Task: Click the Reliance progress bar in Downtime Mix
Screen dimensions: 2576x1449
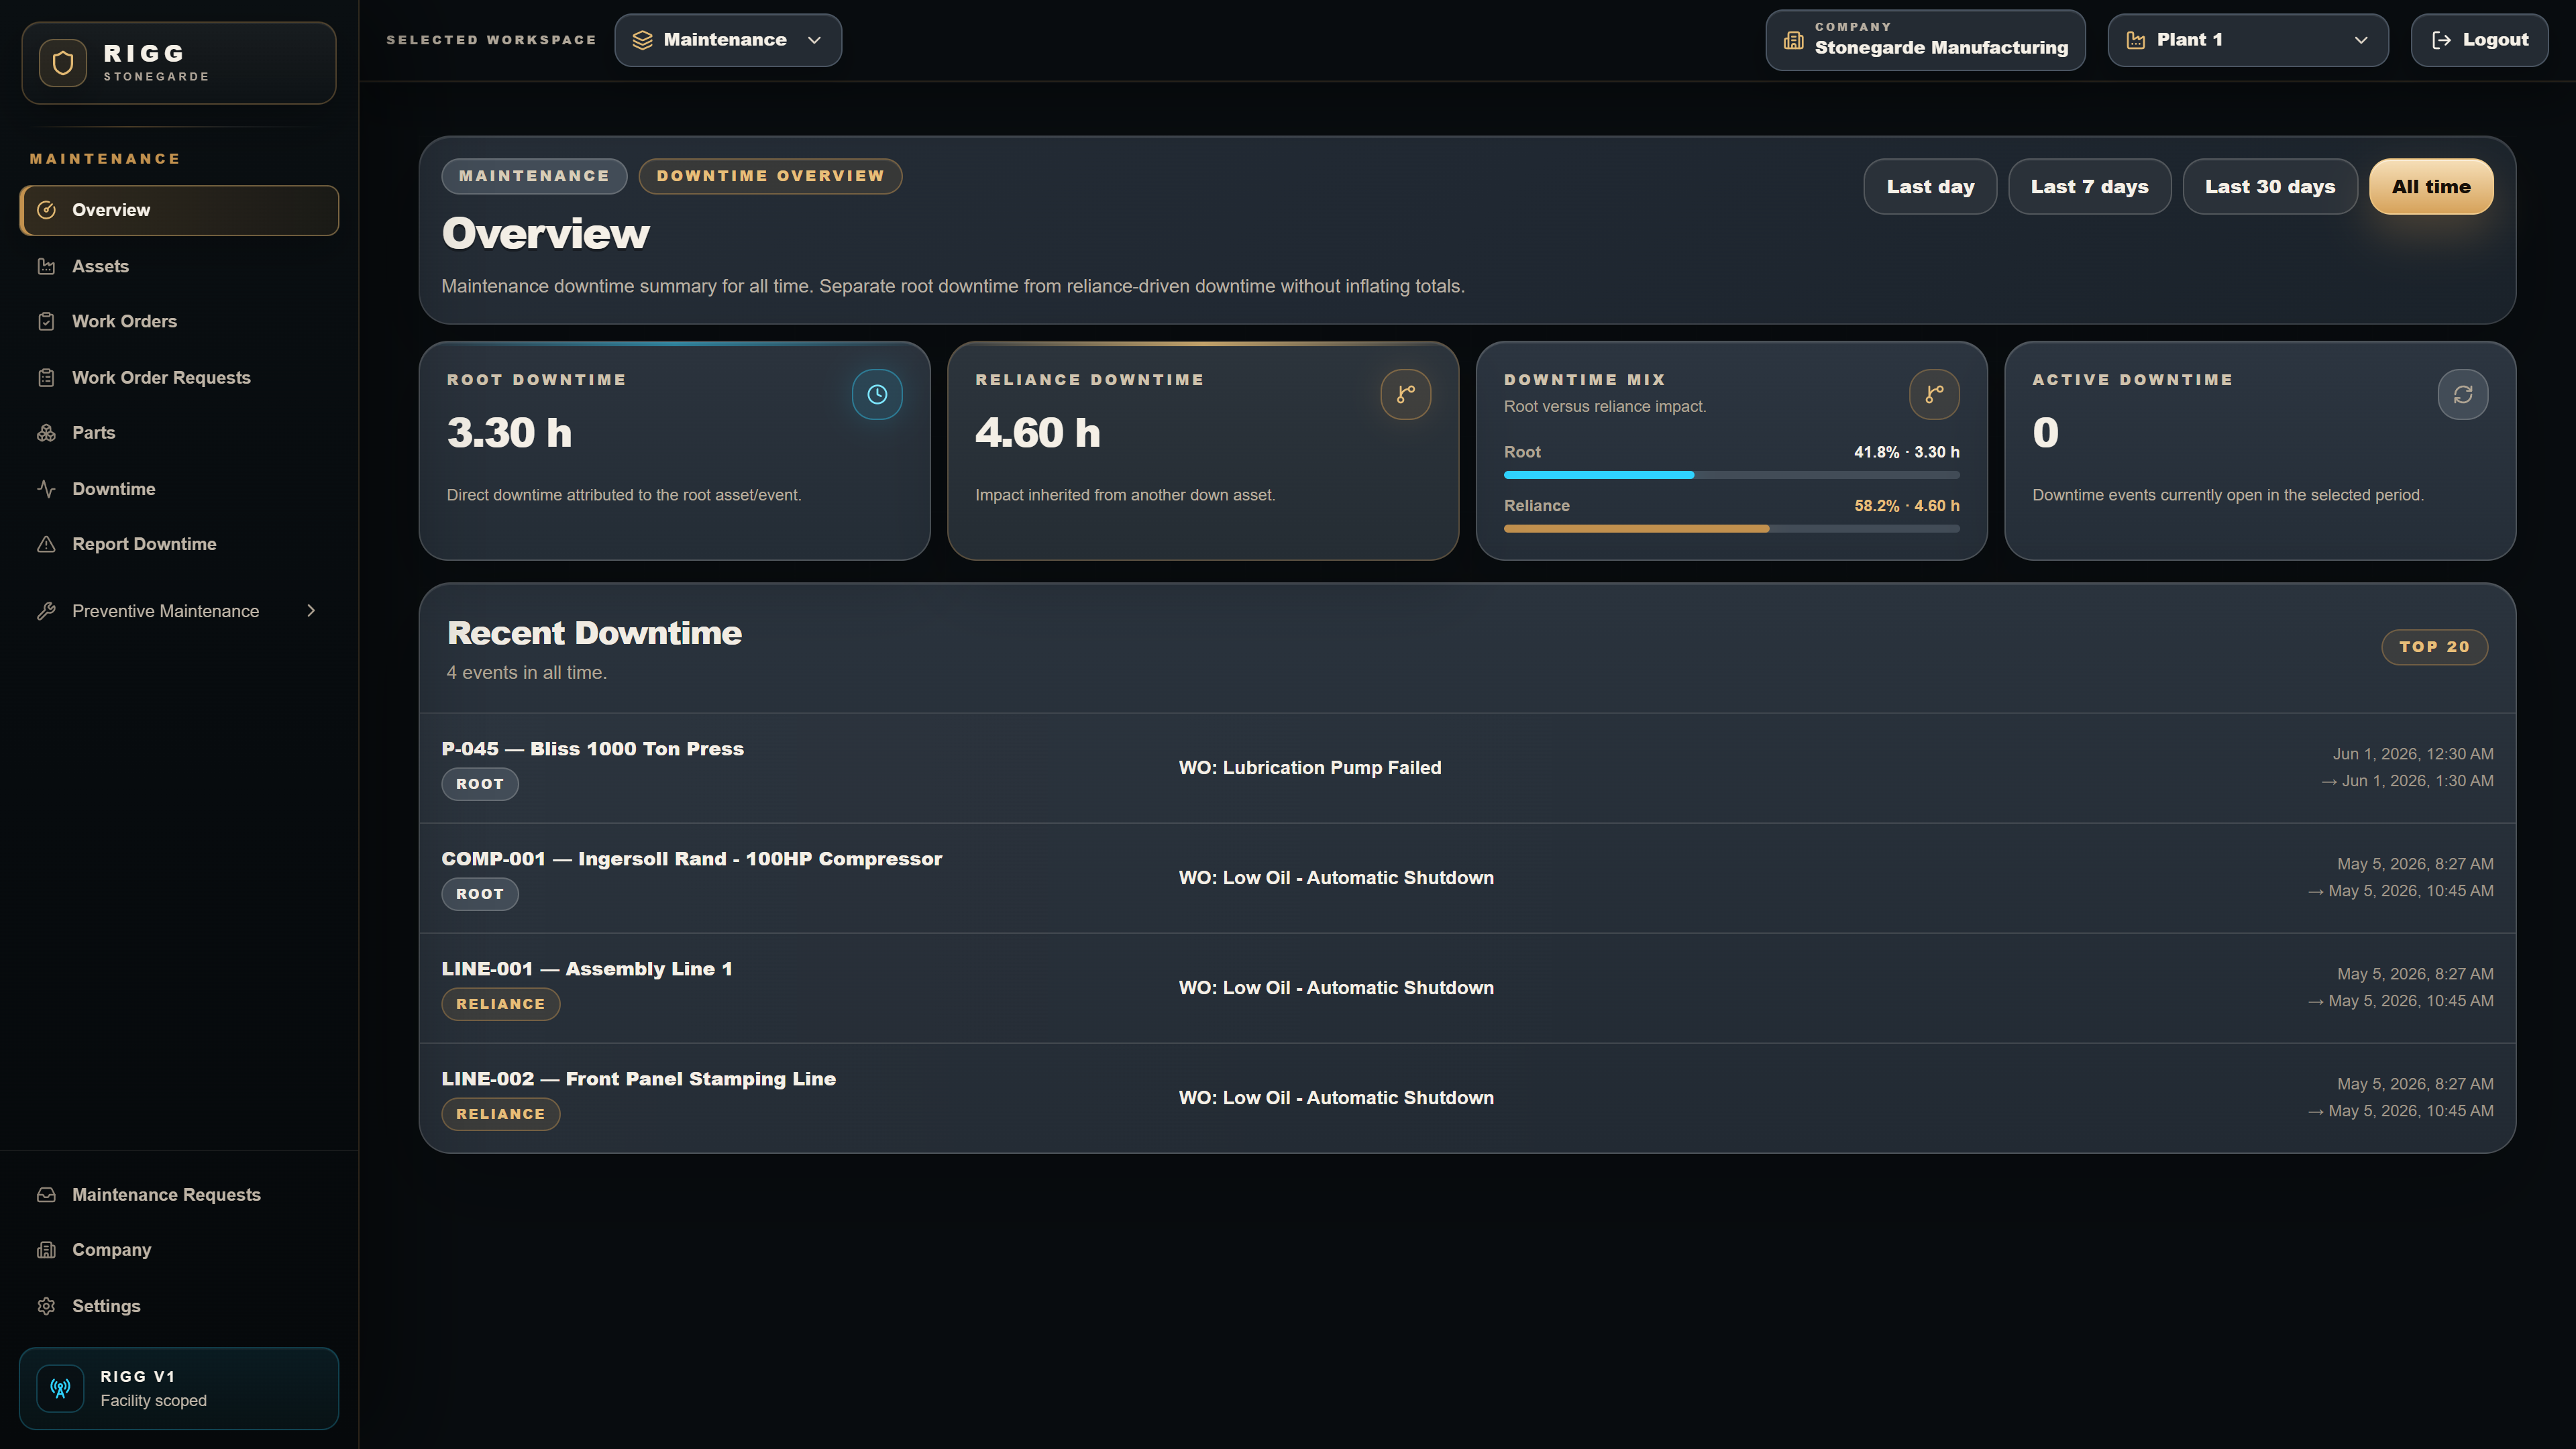Action: [1731, 529]
